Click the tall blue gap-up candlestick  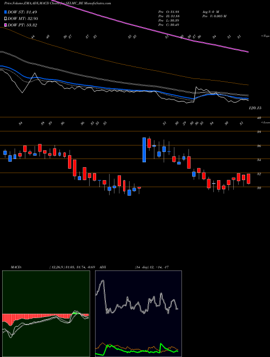coord(144,150)
